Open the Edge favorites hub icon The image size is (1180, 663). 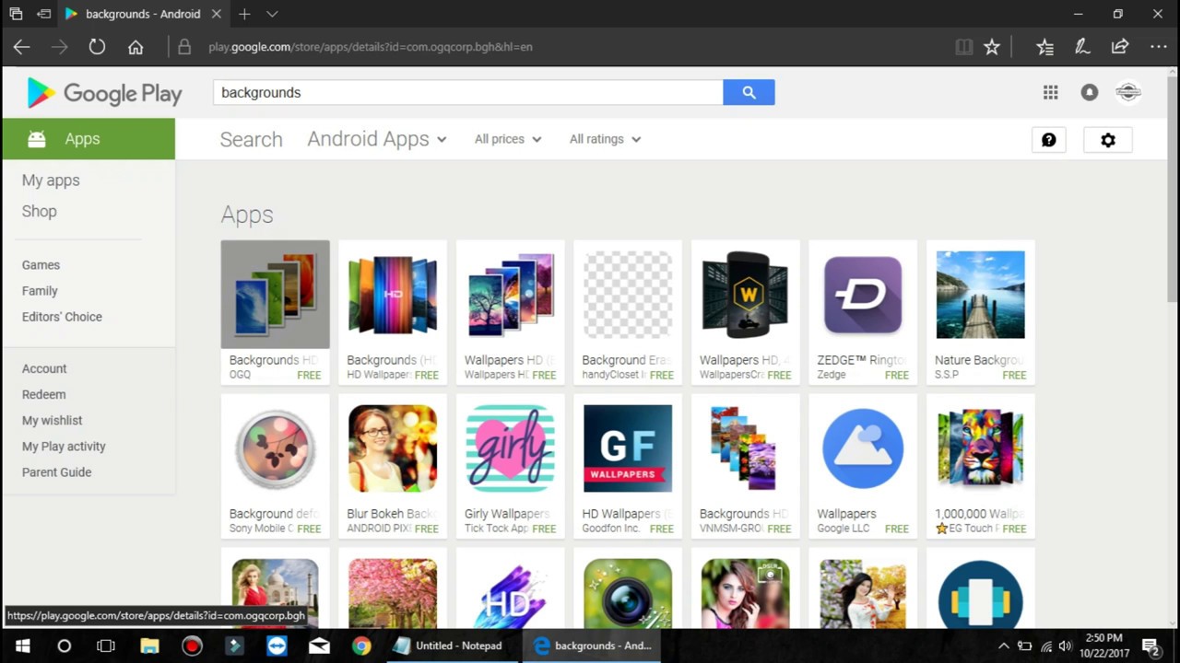[1044, 47]
